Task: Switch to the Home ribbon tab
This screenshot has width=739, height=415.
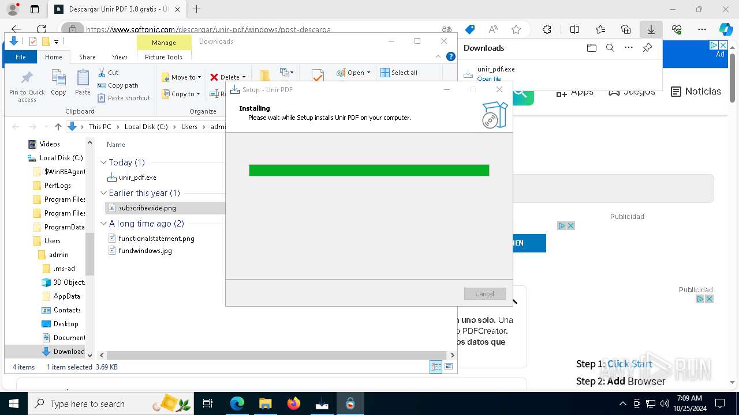Action: coord(53,57)
